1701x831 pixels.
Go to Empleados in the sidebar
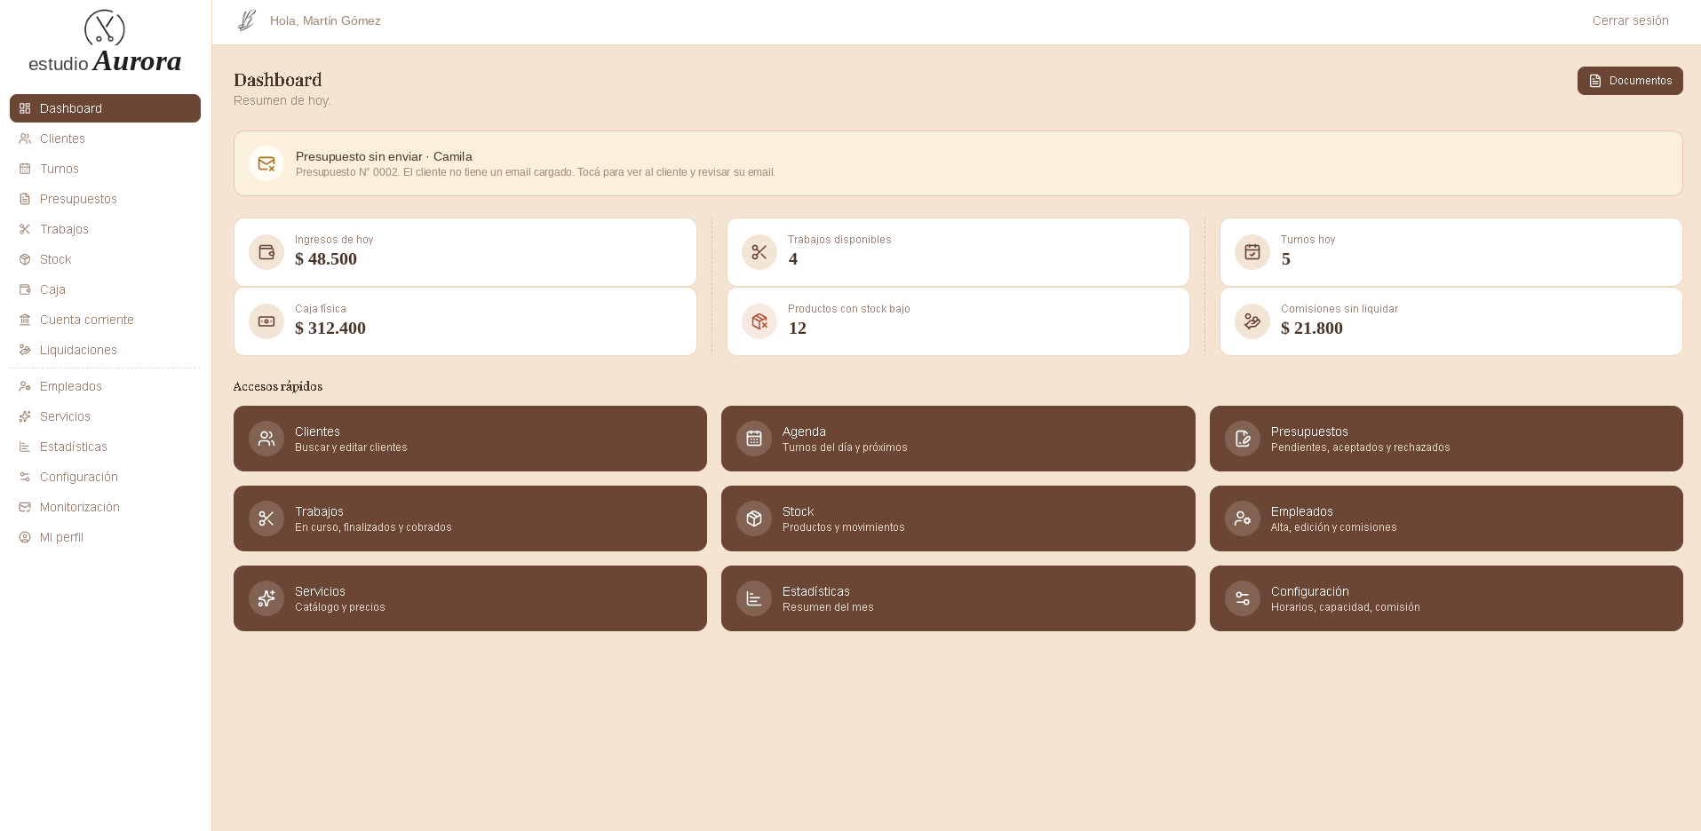105,386
